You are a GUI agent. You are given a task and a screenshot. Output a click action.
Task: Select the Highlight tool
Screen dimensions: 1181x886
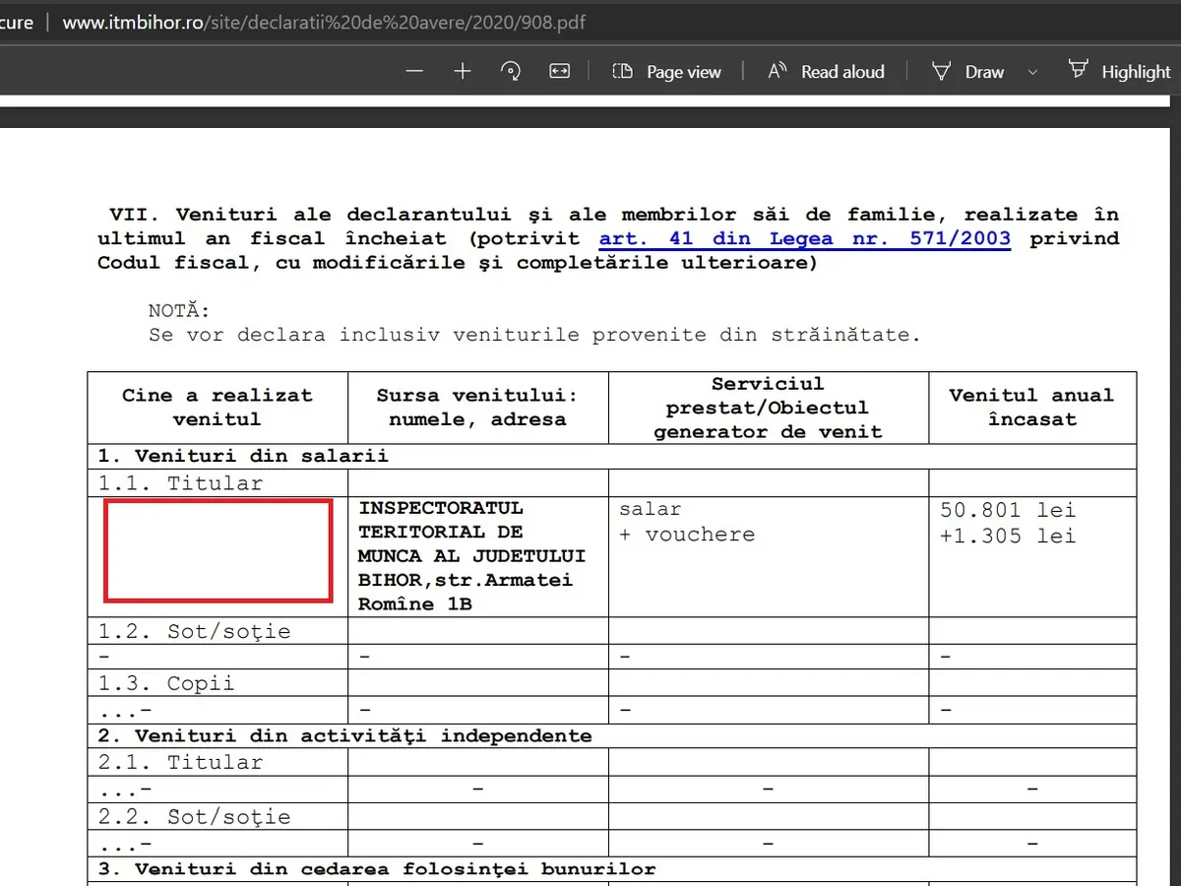point(1120,72)
